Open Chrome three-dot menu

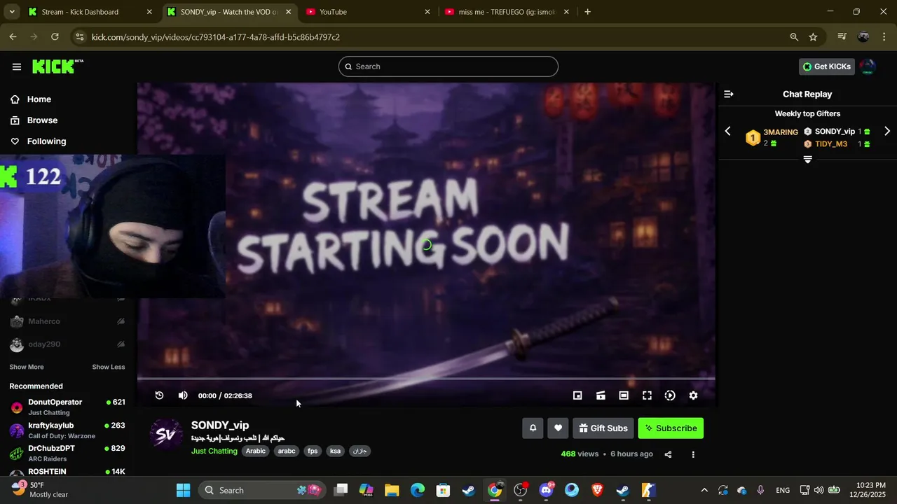[x=884, y=37]
